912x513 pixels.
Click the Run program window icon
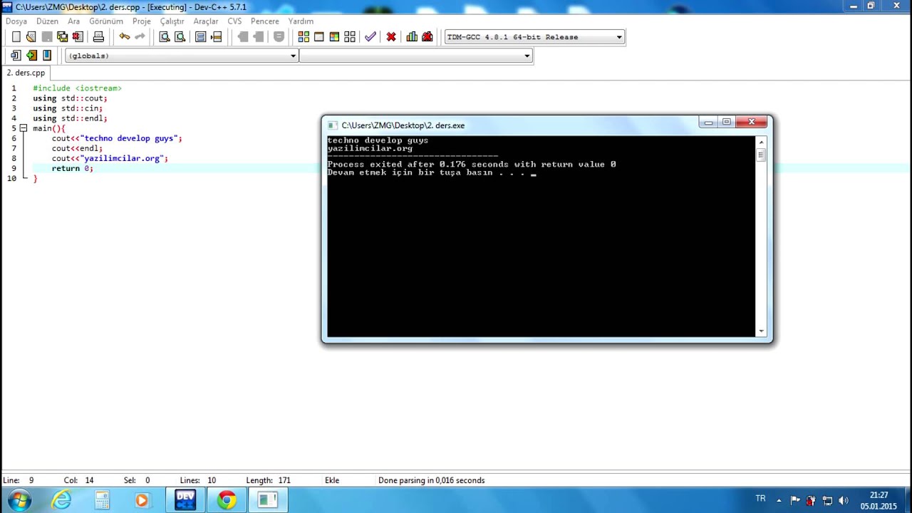coord(318,37)
